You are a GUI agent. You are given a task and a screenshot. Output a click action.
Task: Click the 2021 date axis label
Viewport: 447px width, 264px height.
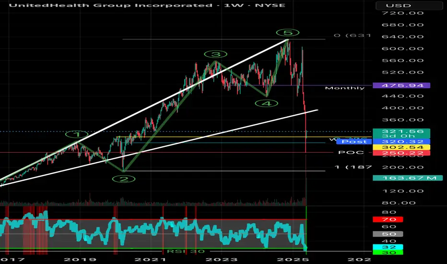click(151, 259)
